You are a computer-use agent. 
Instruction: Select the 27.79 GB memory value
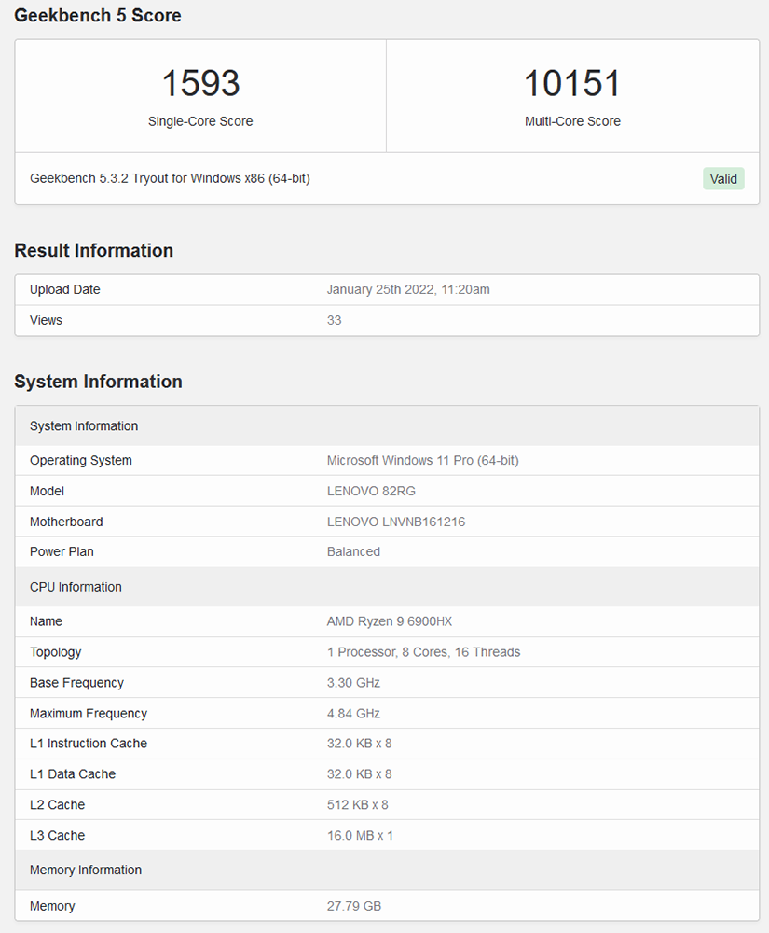[353, 906]
